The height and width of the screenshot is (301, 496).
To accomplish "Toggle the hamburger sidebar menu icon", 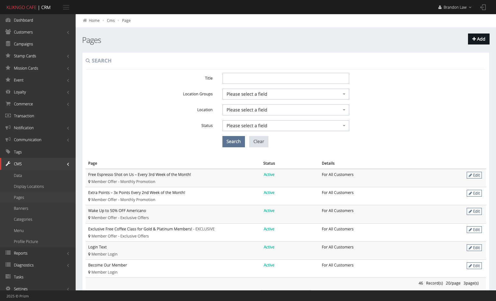I will (66, 7).
